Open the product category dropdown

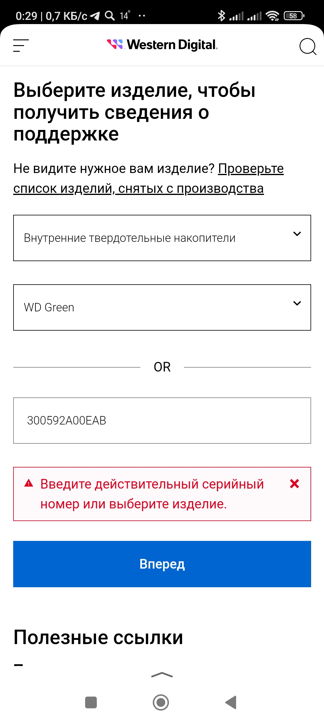pyautogui.click(x=162, y=238)
